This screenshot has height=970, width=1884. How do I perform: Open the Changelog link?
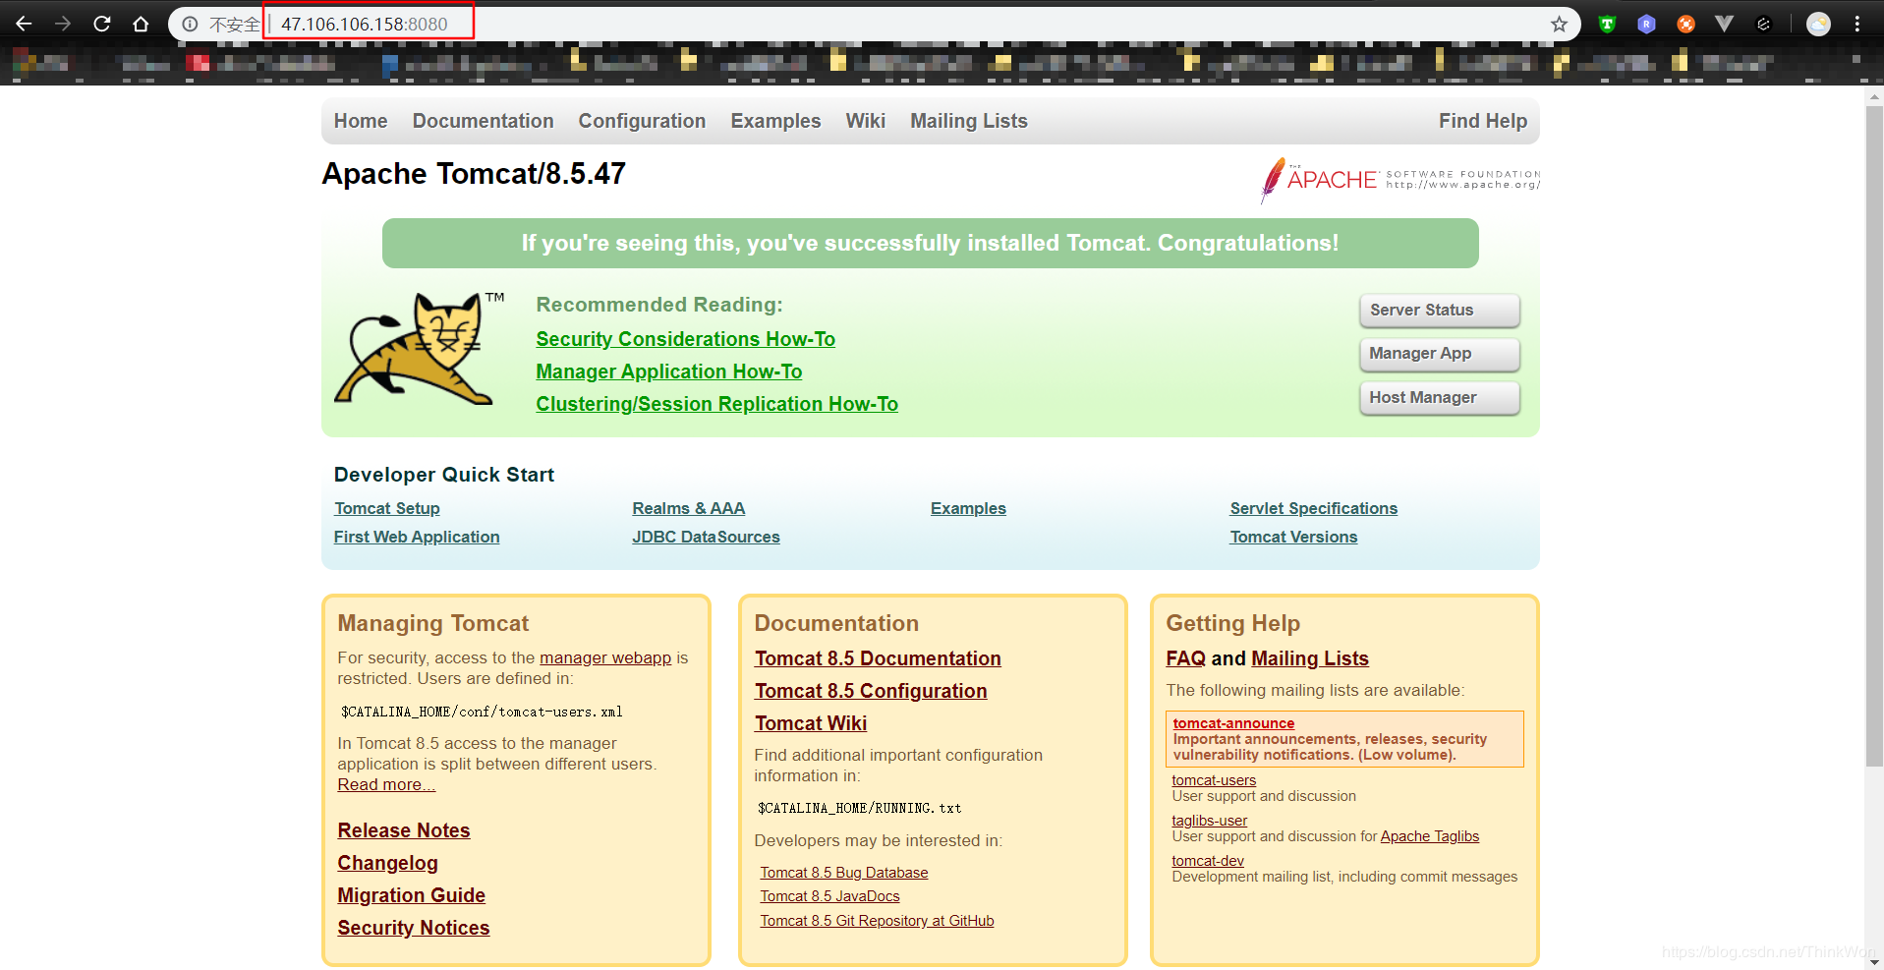coord(387,863)
